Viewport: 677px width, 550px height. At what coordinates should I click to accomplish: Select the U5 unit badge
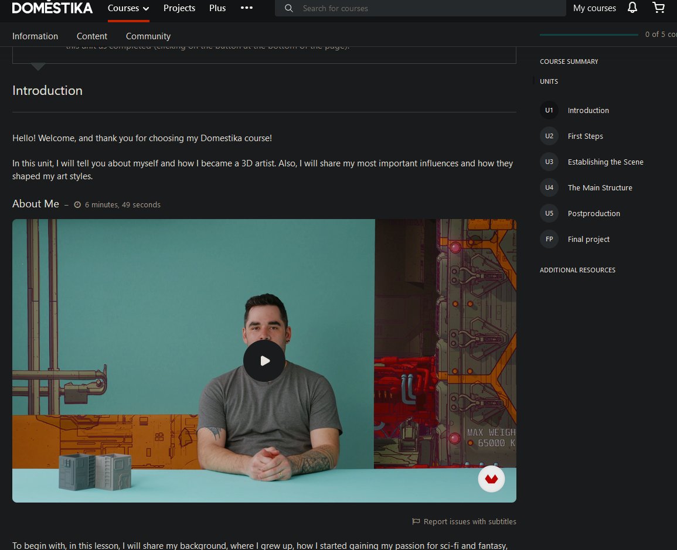[x=549, y=213]
